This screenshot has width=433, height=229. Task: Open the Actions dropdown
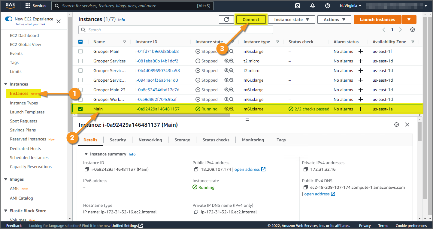pyautogui.click(x=334, y=20)
